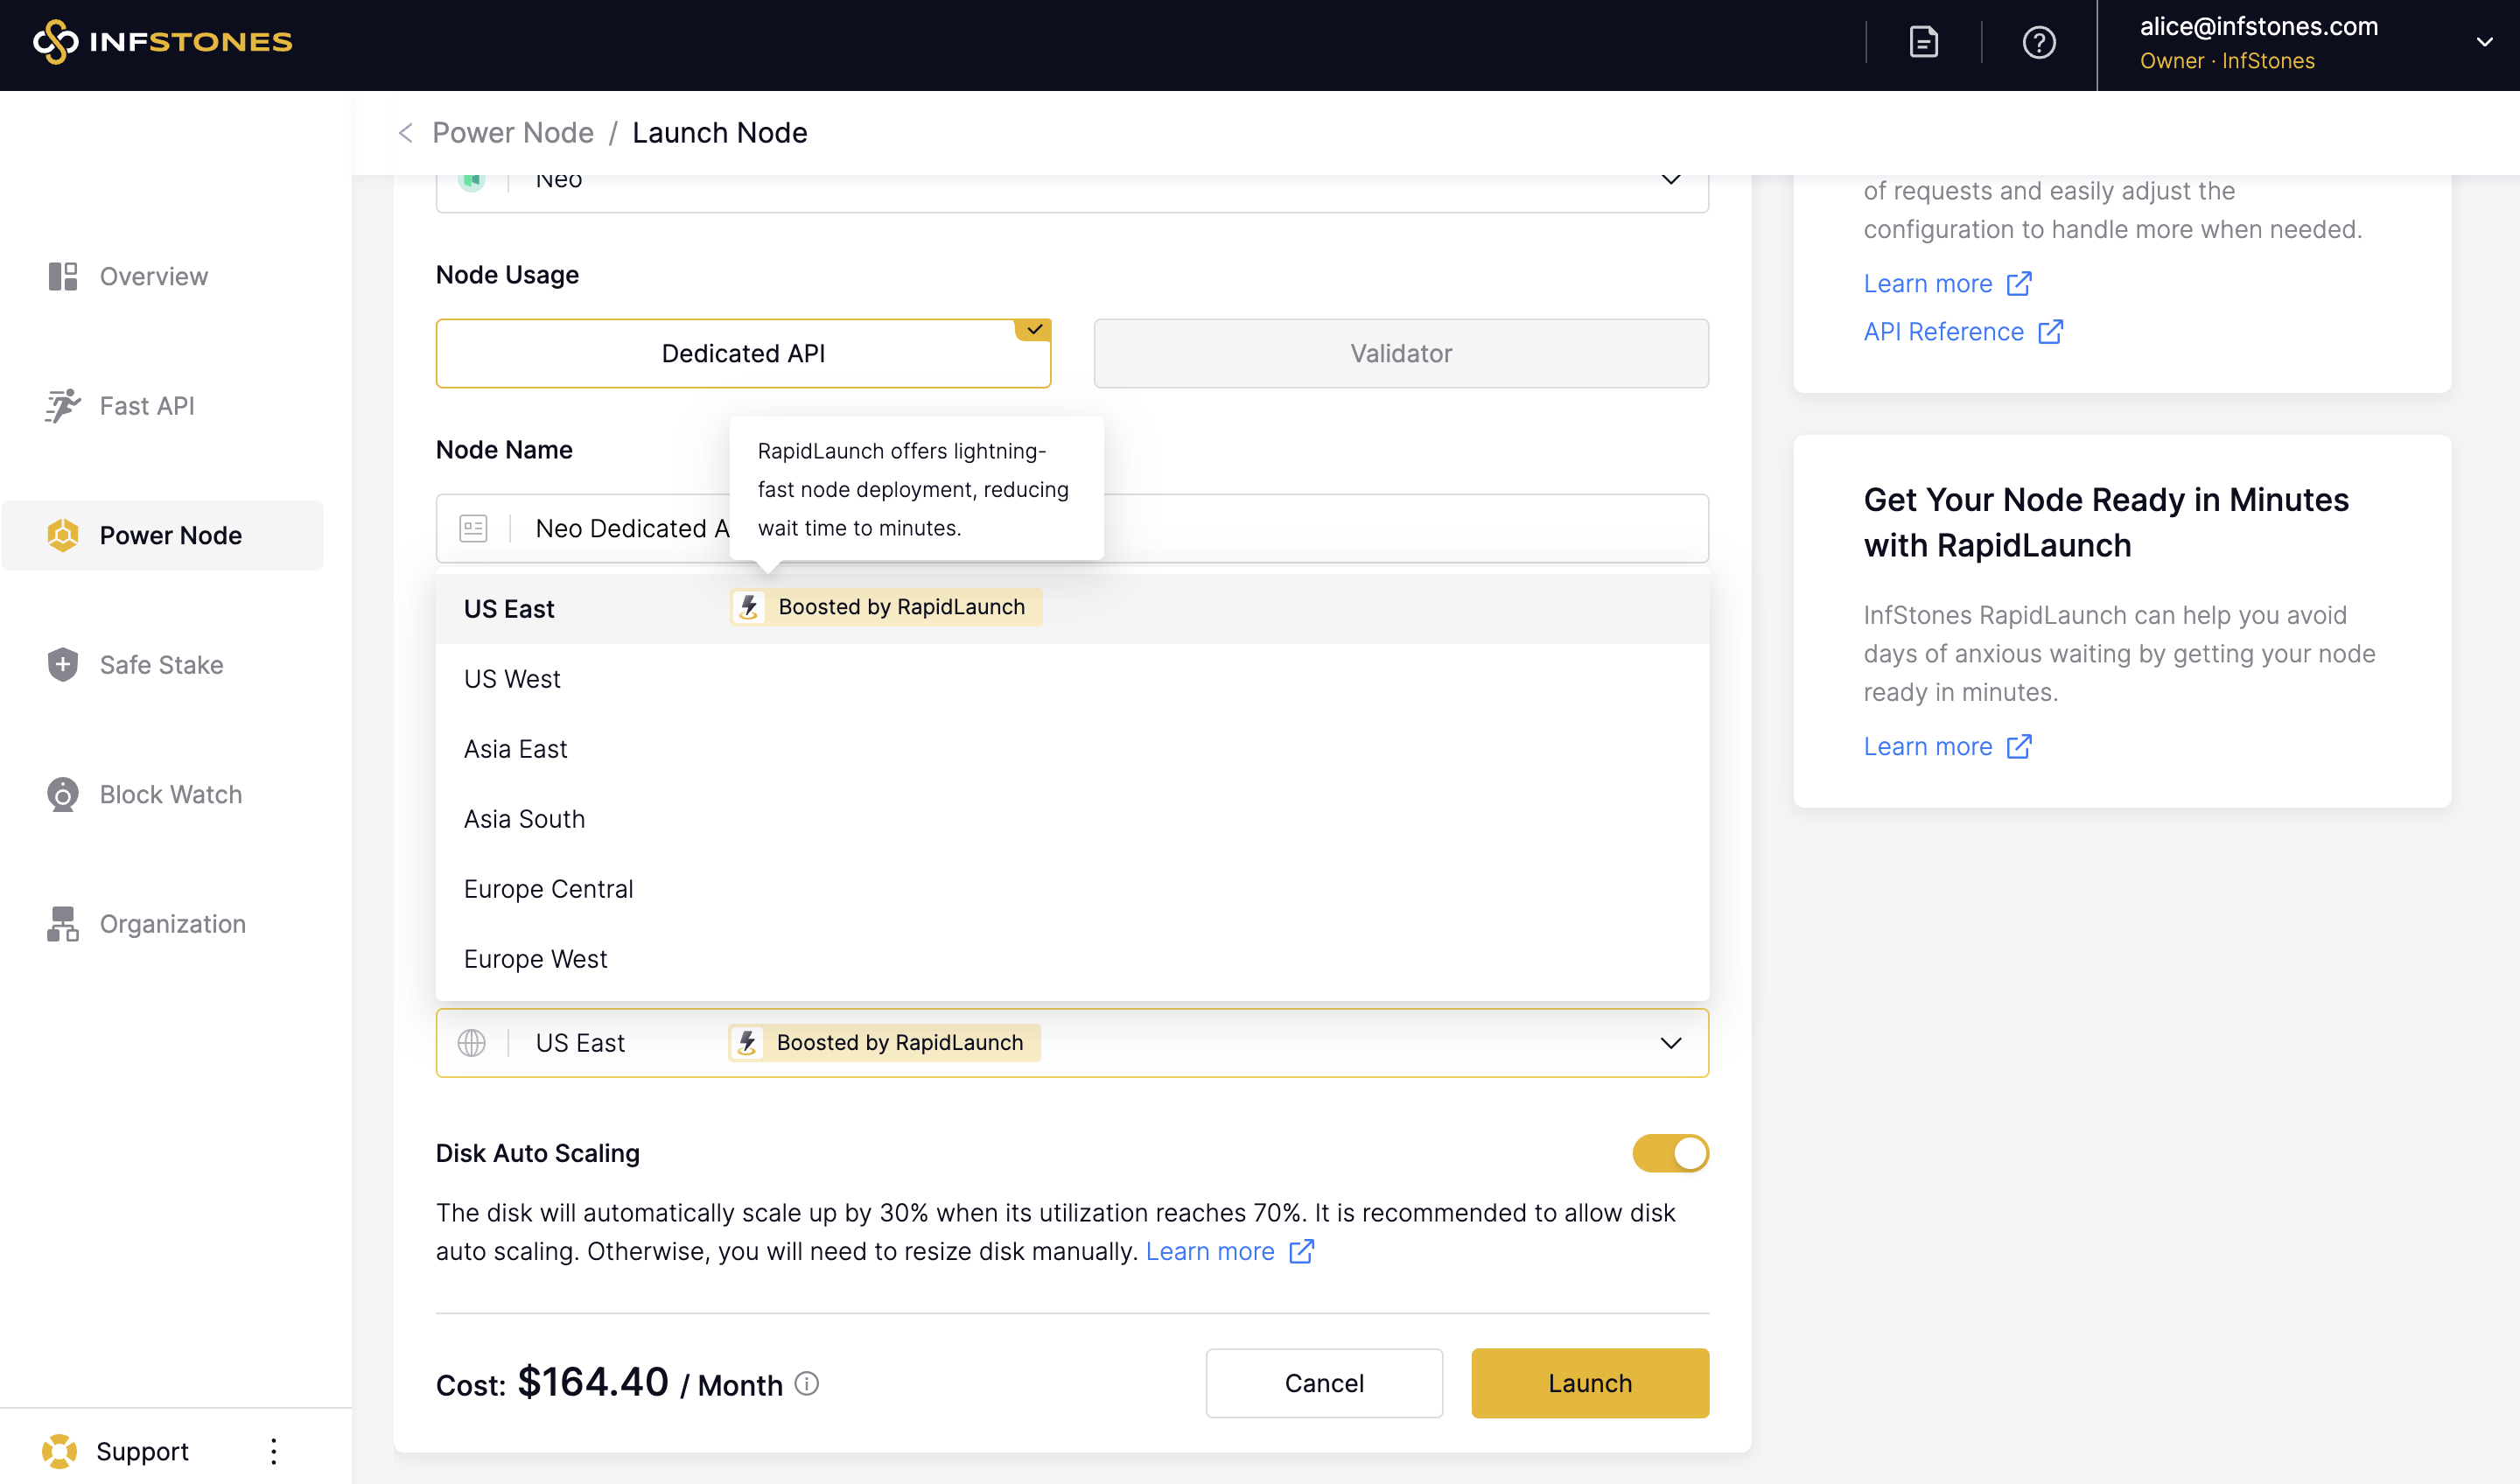Image resolution: width=2520 pixels, height=1484 pixels.
Task: Click the InfStones logo icon
Action: [56, 42]
